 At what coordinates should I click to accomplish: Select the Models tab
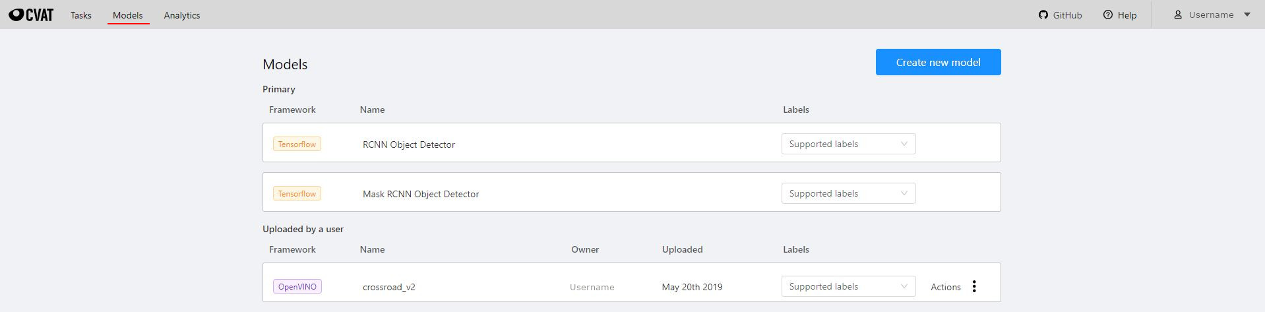coord(128,15)
